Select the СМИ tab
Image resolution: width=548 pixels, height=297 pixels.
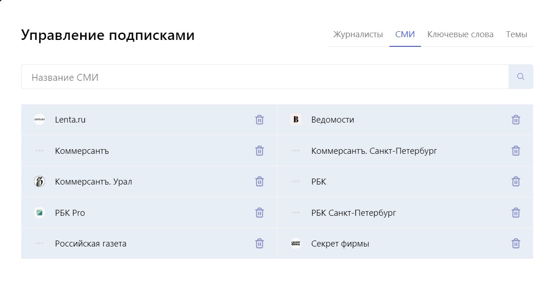[x=405, y=34]
